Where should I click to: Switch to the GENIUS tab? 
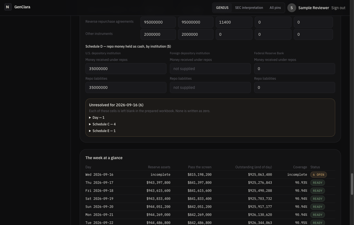(x=222, y=8)
